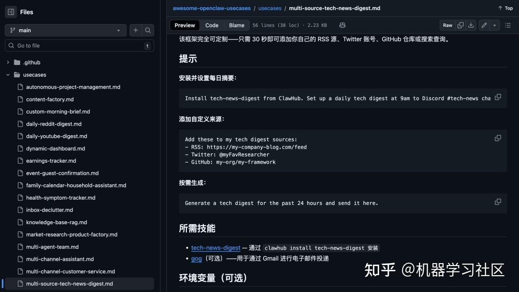
Task: Copy the Add these sources code block
Action: 498,138
